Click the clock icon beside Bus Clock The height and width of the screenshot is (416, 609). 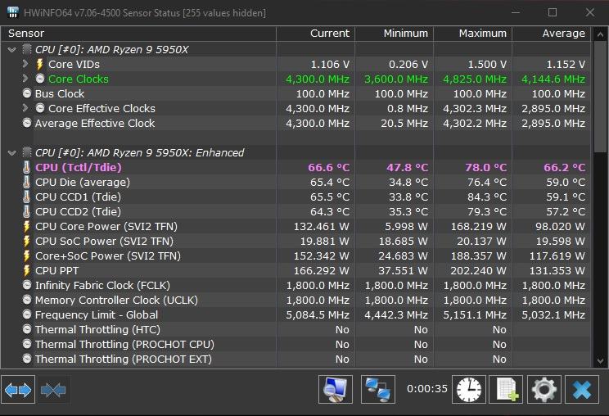click(26, 93)
